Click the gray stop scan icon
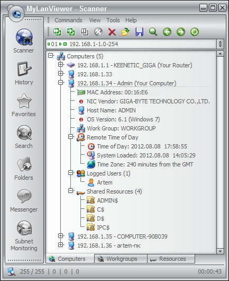 [x=98, y=32]
